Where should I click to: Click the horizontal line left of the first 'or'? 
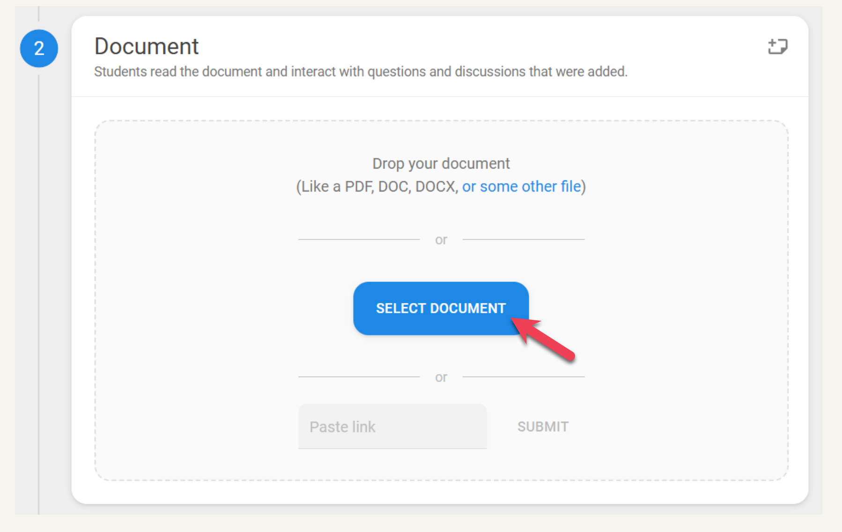(359, 239)
